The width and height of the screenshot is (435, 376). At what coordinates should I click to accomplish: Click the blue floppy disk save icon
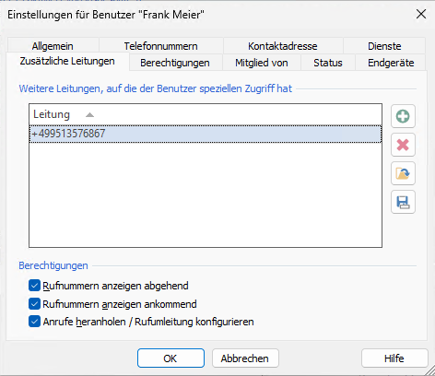(403, 202)
